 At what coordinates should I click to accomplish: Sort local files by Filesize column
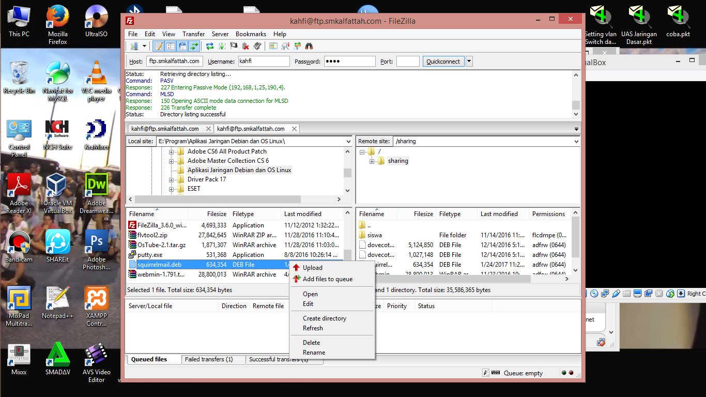click(209, 214)
